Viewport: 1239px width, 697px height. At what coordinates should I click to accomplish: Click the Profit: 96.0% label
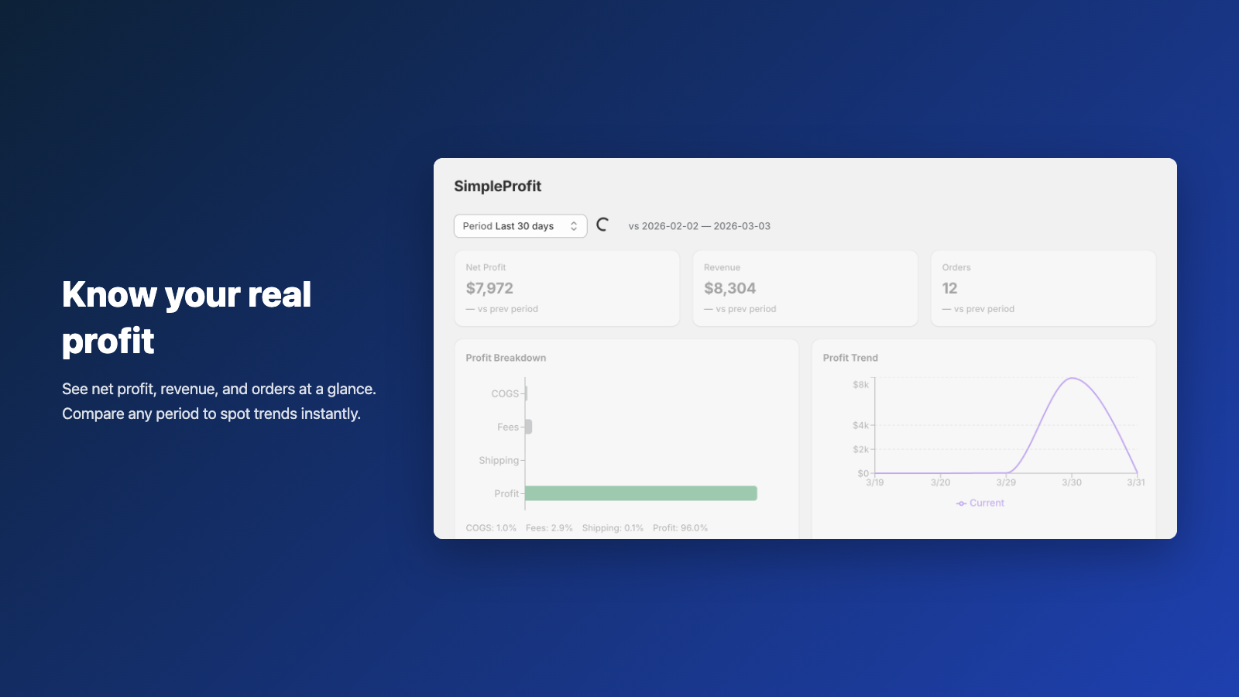coord(680,528)
